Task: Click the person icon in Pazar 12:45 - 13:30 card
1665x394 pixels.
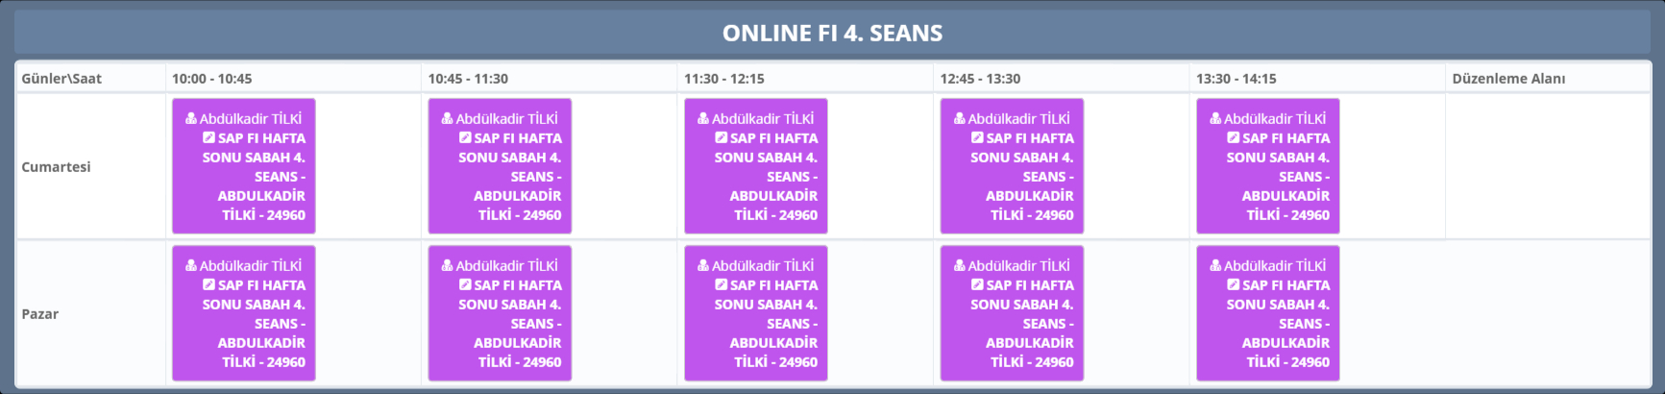Action: pyautogui.click(x=959, y=265)
